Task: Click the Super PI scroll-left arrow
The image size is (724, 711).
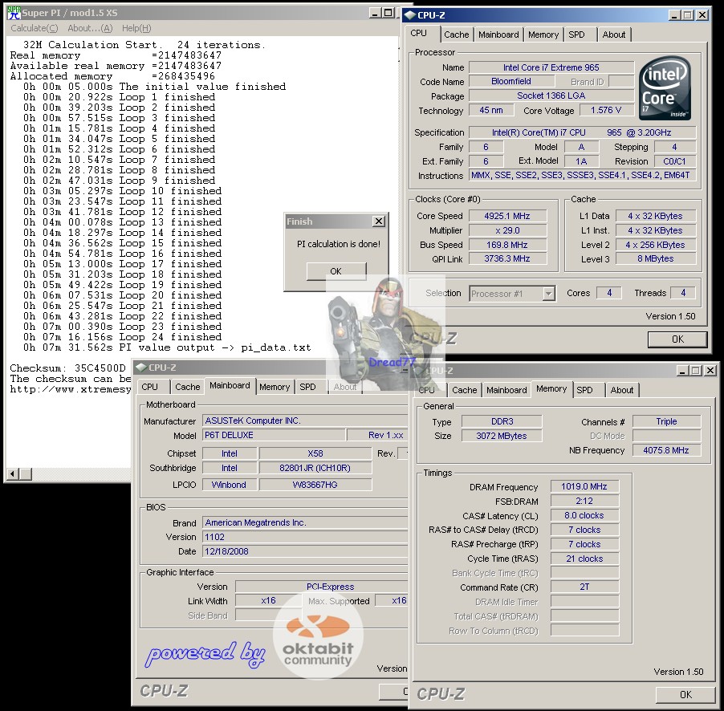Action: click(13, 473)
